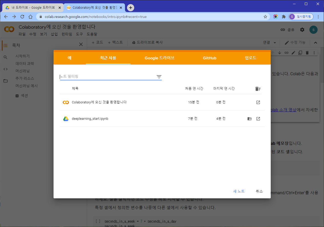Open the 도구 menu
This screenshot has width=324, height=227.
(79, 34)
